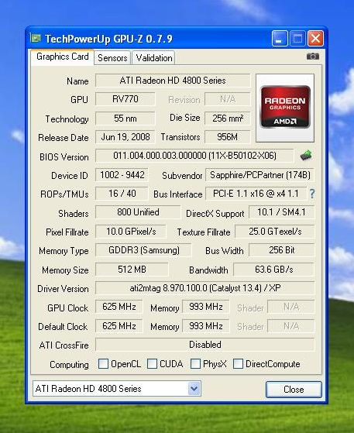The image size is (354, 433).
Task: Click the Subvendor Sapphire/PCPartner field
Action: click(x=259, y=175)
